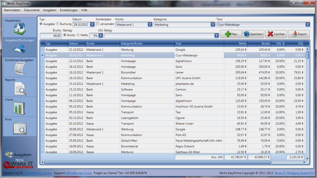The height and width of the screenshot is (178, 317).
Task: Open the Stammdaten menu
Action: pyautogui.click(x=12, y=10)
